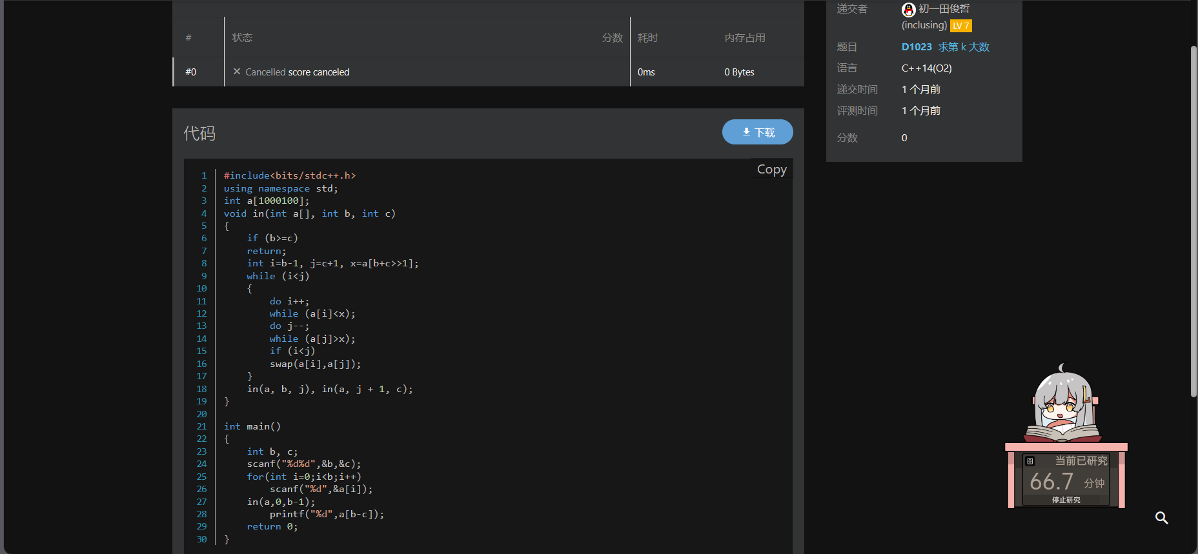Viewport: 1198px width, 554px height.
Task: Click the score value 0 in sidebar
Action: pyautogui.click(x=904, y=138)
